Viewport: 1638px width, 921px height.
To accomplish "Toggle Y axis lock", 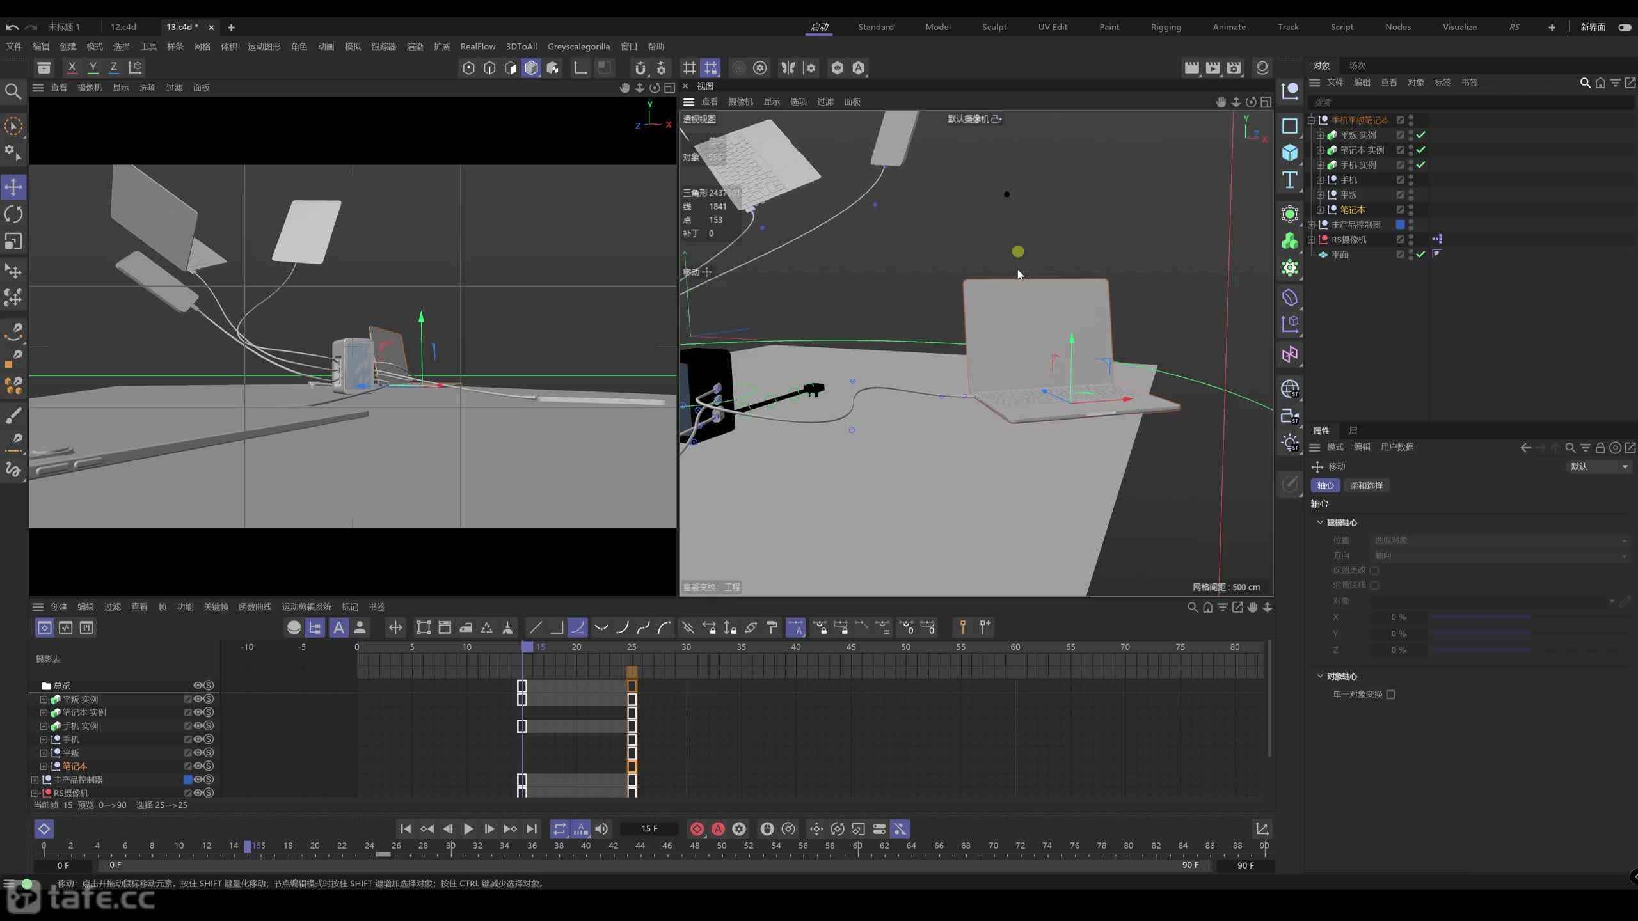I will point(93,67).
